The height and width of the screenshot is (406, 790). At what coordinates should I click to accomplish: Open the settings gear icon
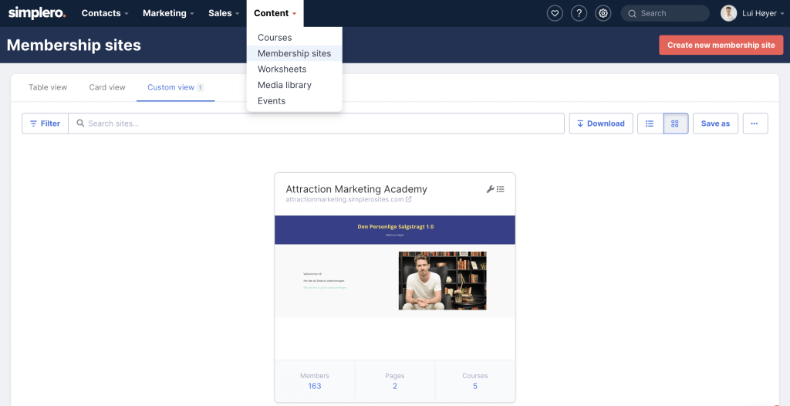[603, 14]
